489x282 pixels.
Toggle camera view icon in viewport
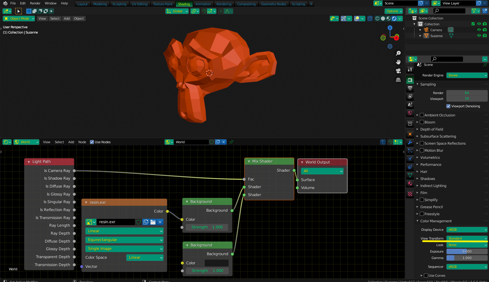pos(398,71)
